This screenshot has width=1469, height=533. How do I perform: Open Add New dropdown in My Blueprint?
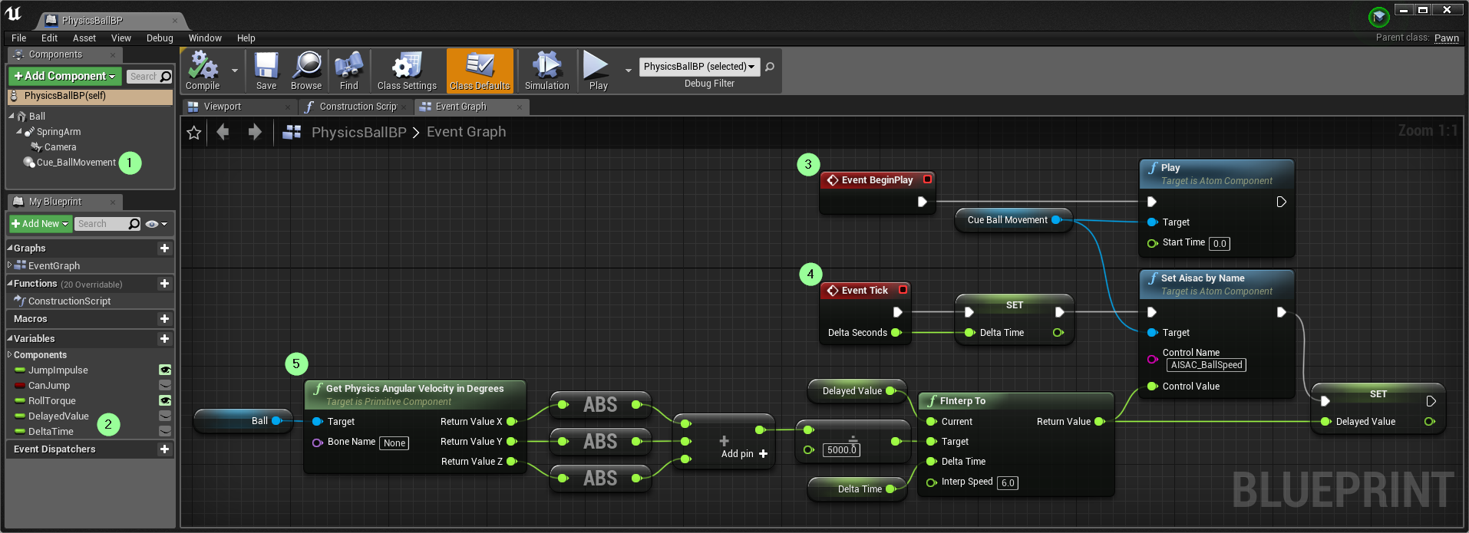click(41, 224)
